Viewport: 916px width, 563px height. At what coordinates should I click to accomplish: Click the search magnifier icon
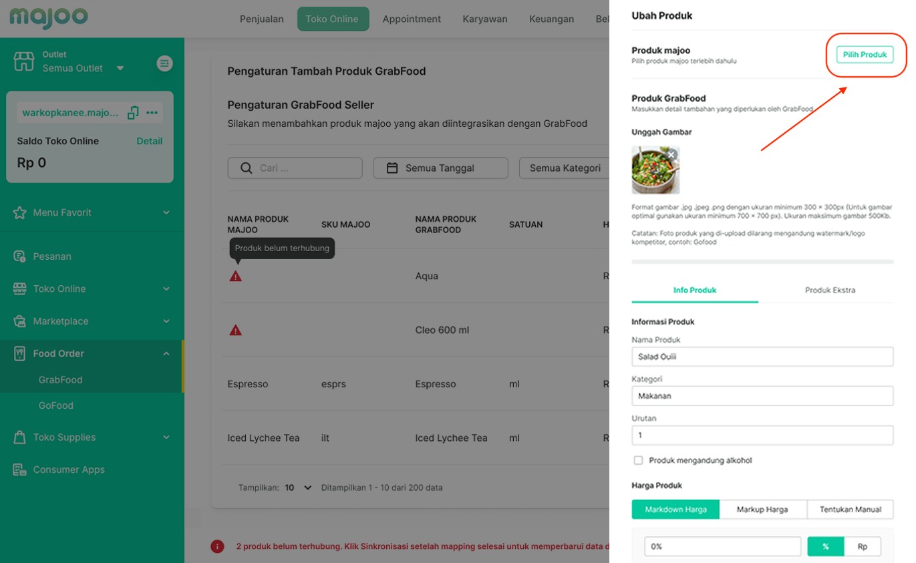click(247, 168)
